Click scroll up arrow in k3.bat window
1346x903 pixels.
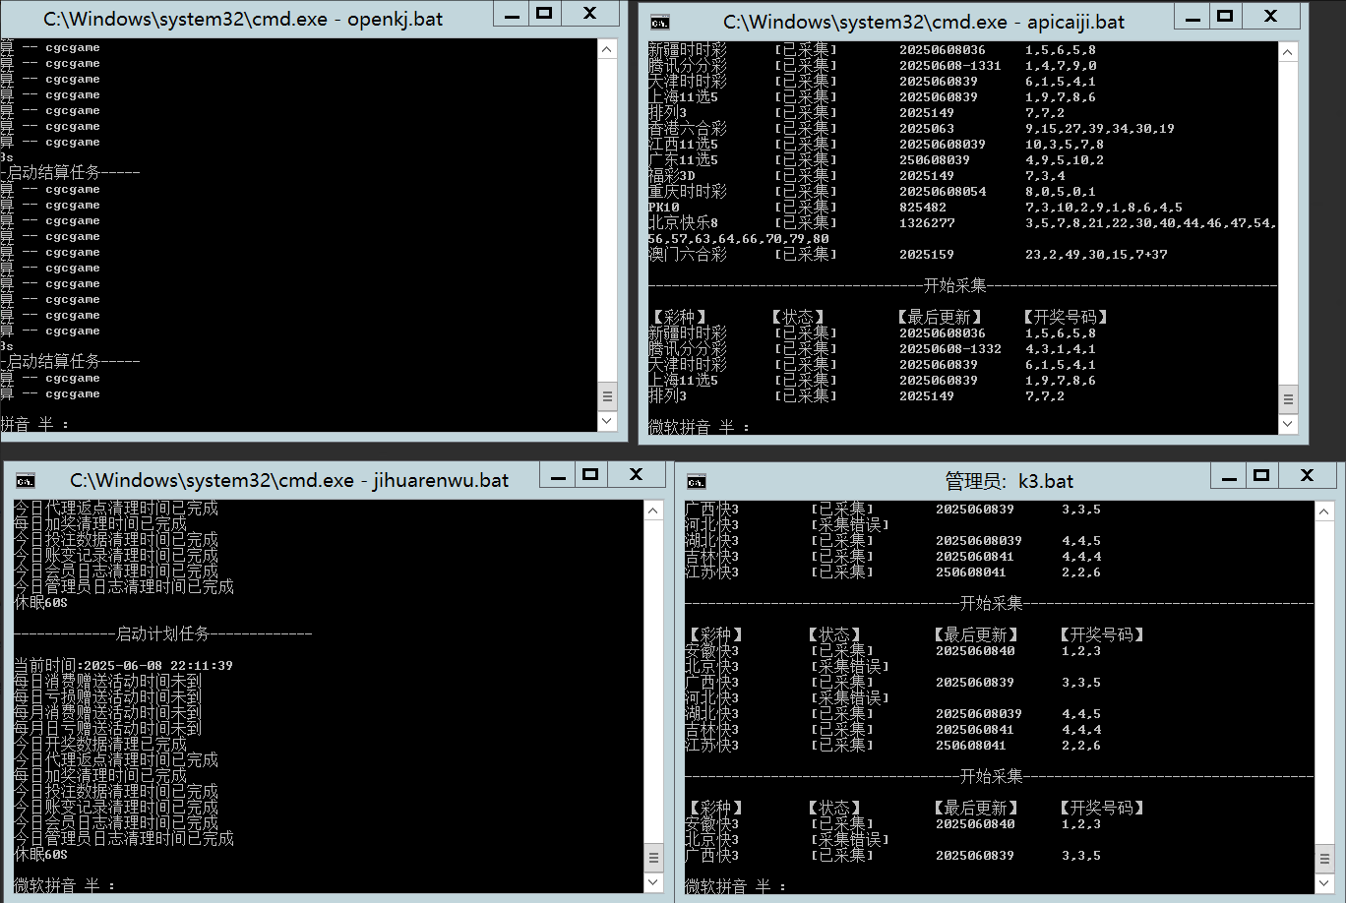[1324, 512]
